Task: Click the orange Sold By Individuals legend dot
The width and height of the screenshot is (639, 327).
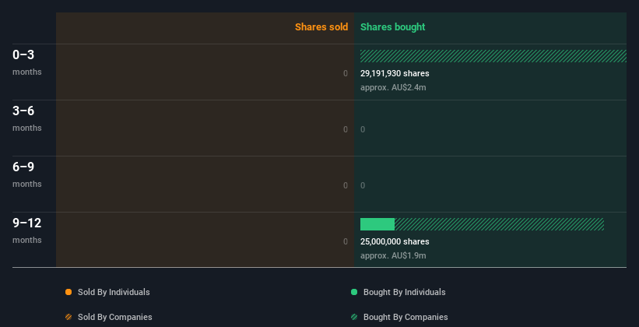Action: tap(68, 292)
